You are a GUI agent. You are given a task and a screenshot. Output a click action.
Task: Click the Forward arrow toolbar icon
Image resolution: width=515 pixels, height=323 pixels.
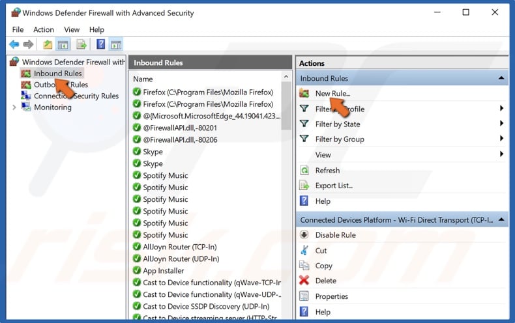click(x=28, y=44)
